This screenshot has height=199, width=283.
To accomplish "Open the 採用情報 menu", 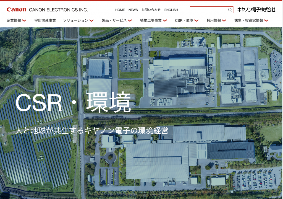I will (x=214, y=20).
